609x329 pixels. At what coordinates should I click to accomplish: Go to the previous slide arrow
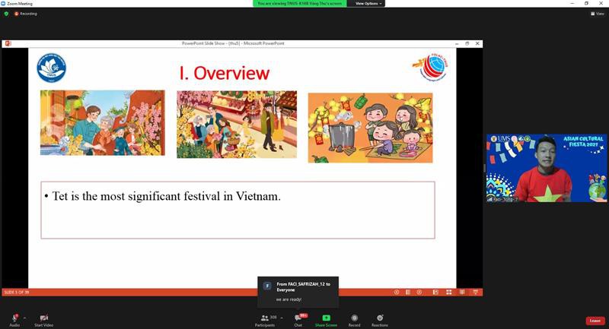[396, 292]
